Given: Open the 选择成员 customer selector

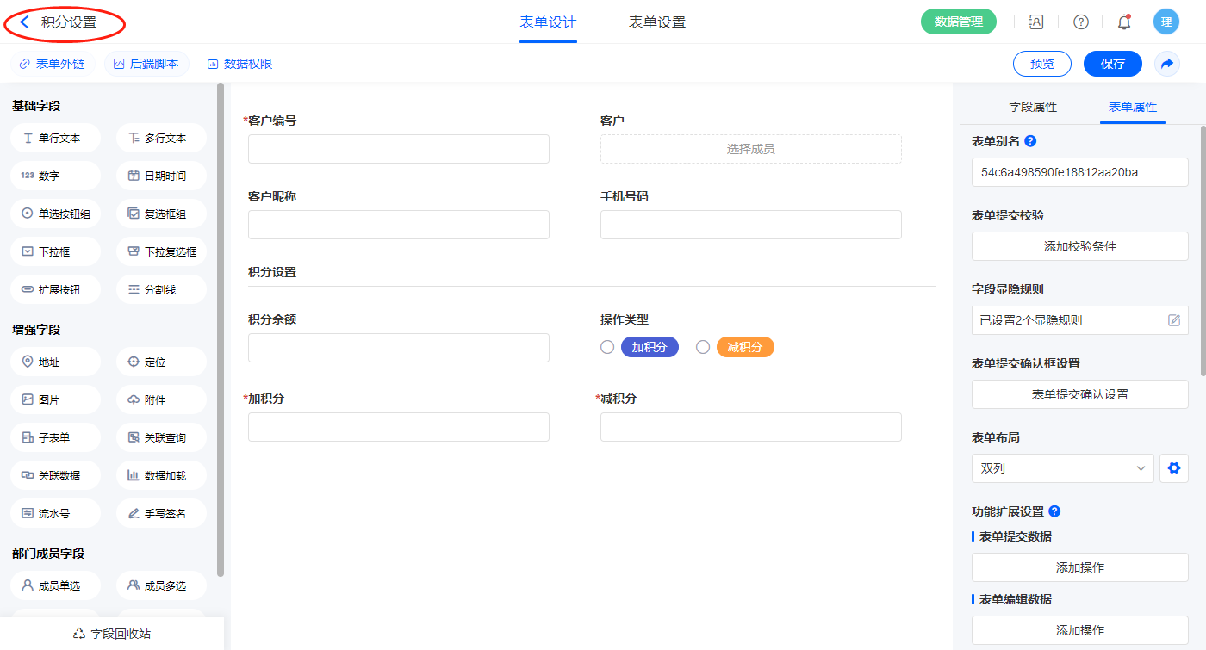Looking at the screenshot, I should 750,149.
